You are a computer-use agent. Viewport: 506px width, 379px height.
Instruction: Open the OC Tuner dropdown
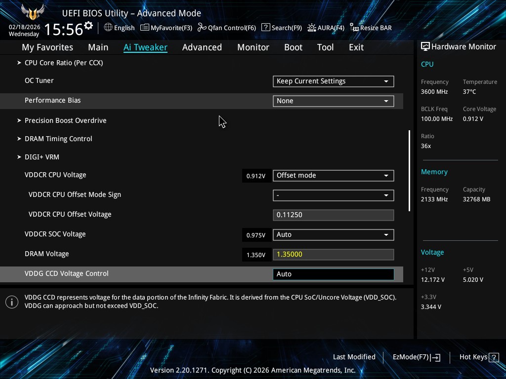334,81
